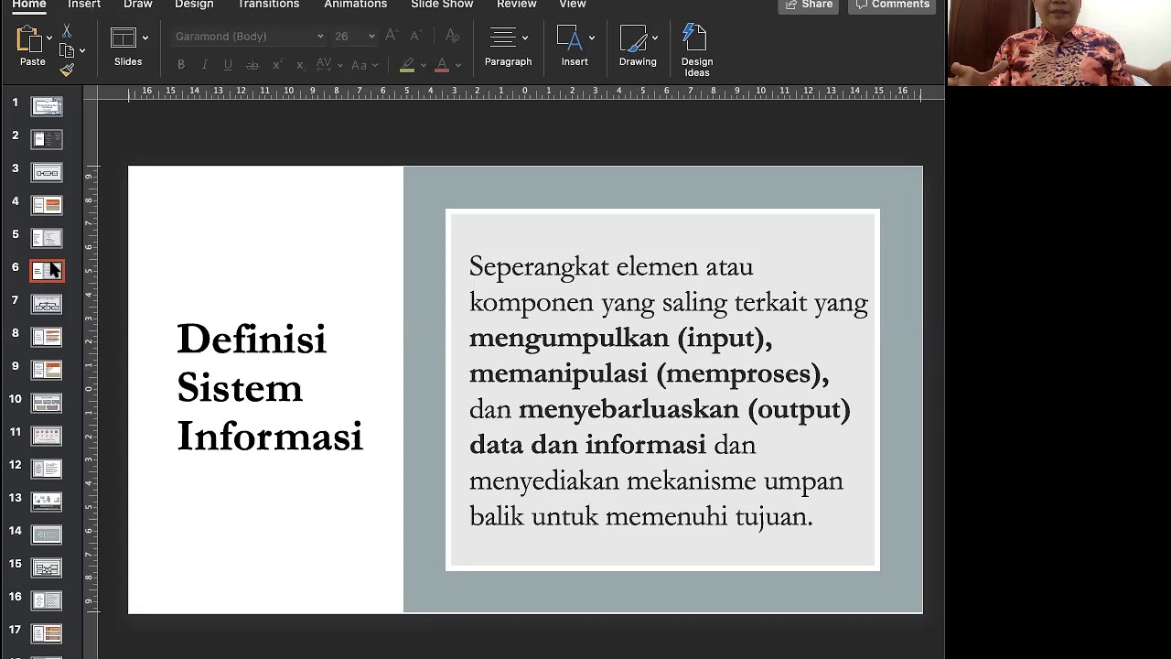Click the Increase Font Size icon
This screenshot has width=1171, height=659.
[392, 36]
